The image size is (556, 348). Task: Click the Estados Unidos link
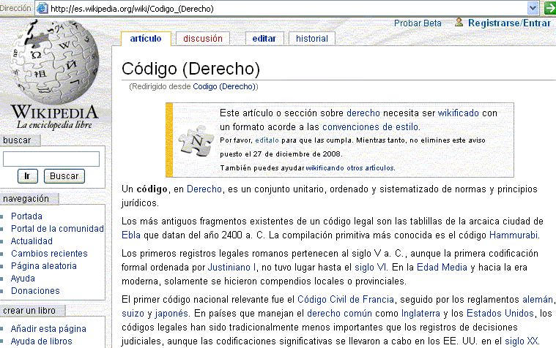pos(500,314)
